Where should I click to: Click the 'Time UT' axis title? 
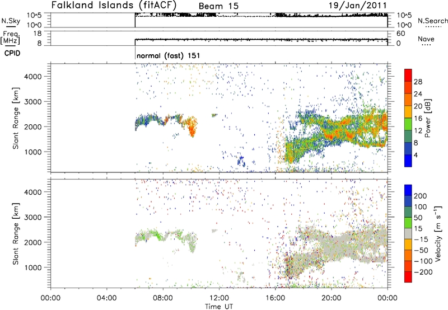[219, 307]
